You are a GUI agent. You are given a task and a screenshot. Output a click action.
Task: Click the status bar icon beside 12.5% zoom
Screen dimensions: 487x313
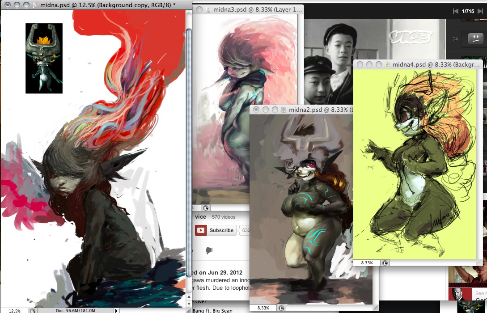pyautogui.click(x=33, y=310)
